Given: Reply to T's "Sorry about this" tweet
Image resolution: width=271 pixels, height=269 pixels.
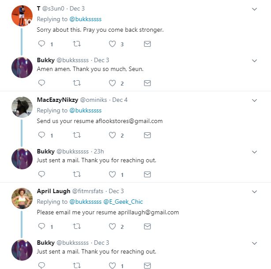Looking at the screenshot, I should click(x=42, y=44).
